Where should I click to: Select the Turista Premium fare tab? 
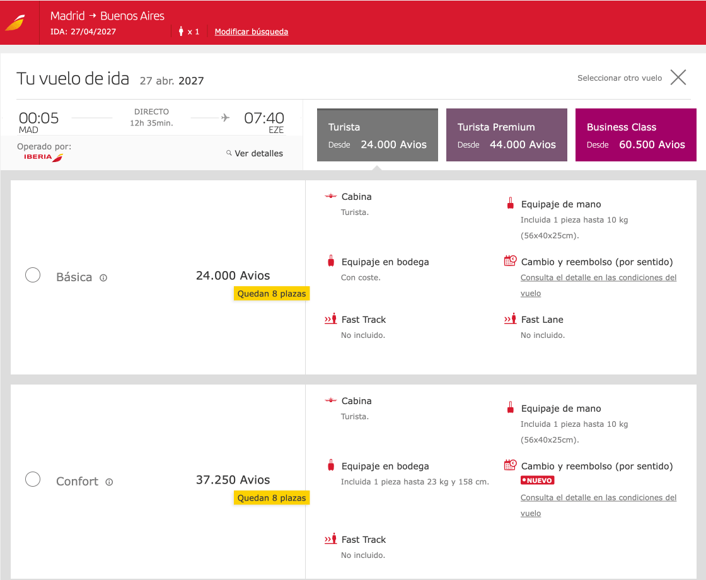coord(507,135)
